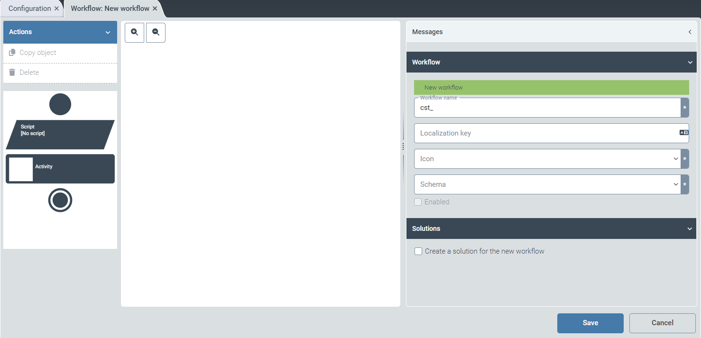Open the Icon dropdown
This screenshot has width=701, height=338.
tap(676, 159)
